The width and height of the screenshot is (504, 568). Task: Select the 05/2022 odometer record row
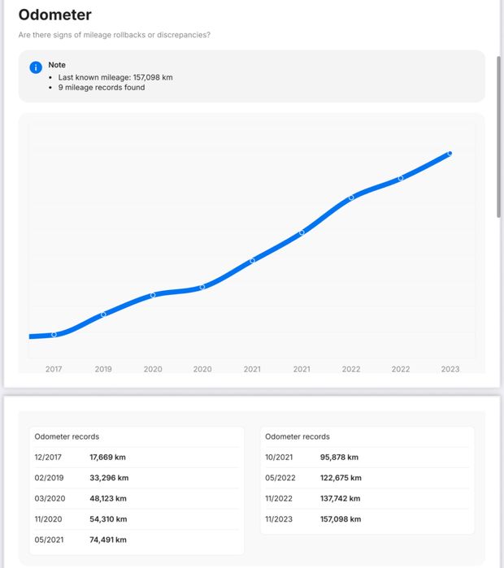(365, 478)
